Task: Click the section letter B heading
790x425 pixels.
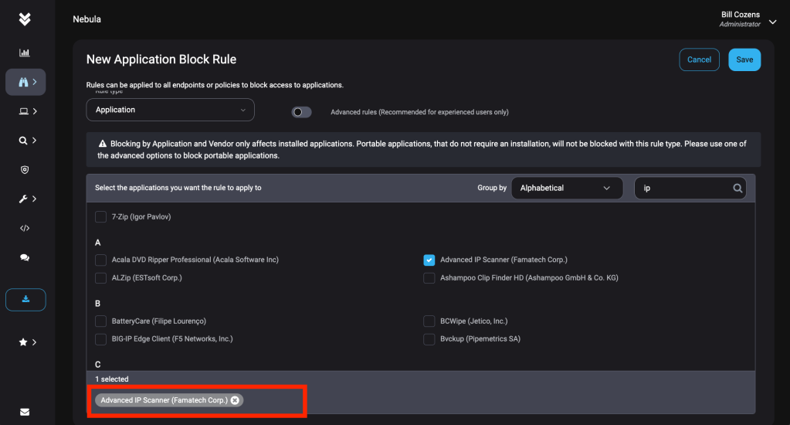Action: click(98, 304)
